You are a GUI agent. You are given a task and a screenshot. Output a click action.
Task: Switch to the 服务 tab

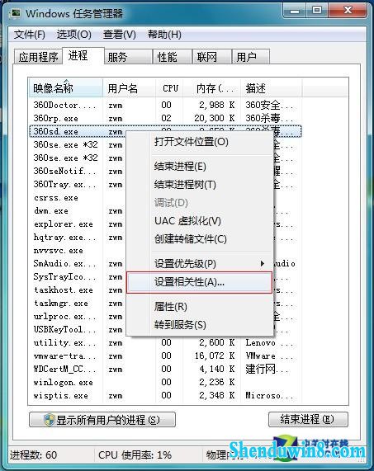pyautogui.click(x=128, y=57)
